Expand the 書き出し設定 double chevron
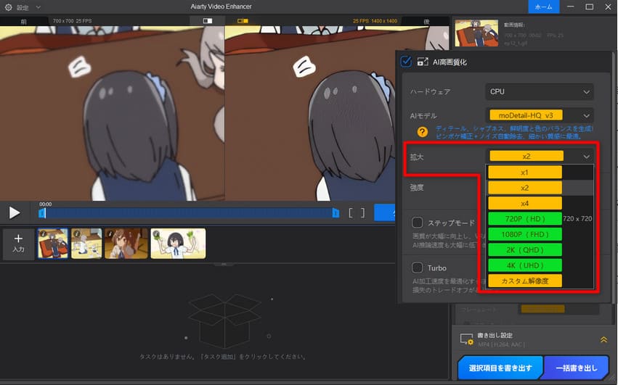 point(603,339)
